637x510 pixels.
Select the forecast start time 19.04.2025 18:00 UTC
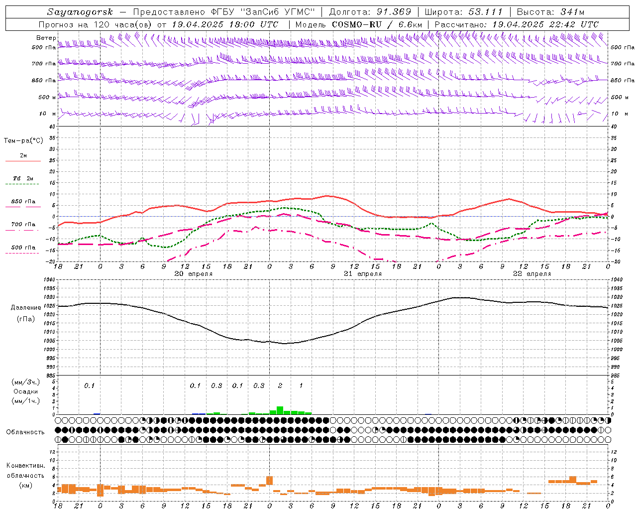225,24
